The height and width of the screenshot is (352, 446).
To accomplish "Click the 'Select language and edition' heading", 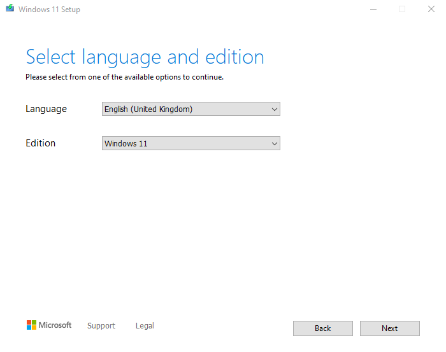I will 145,57.
